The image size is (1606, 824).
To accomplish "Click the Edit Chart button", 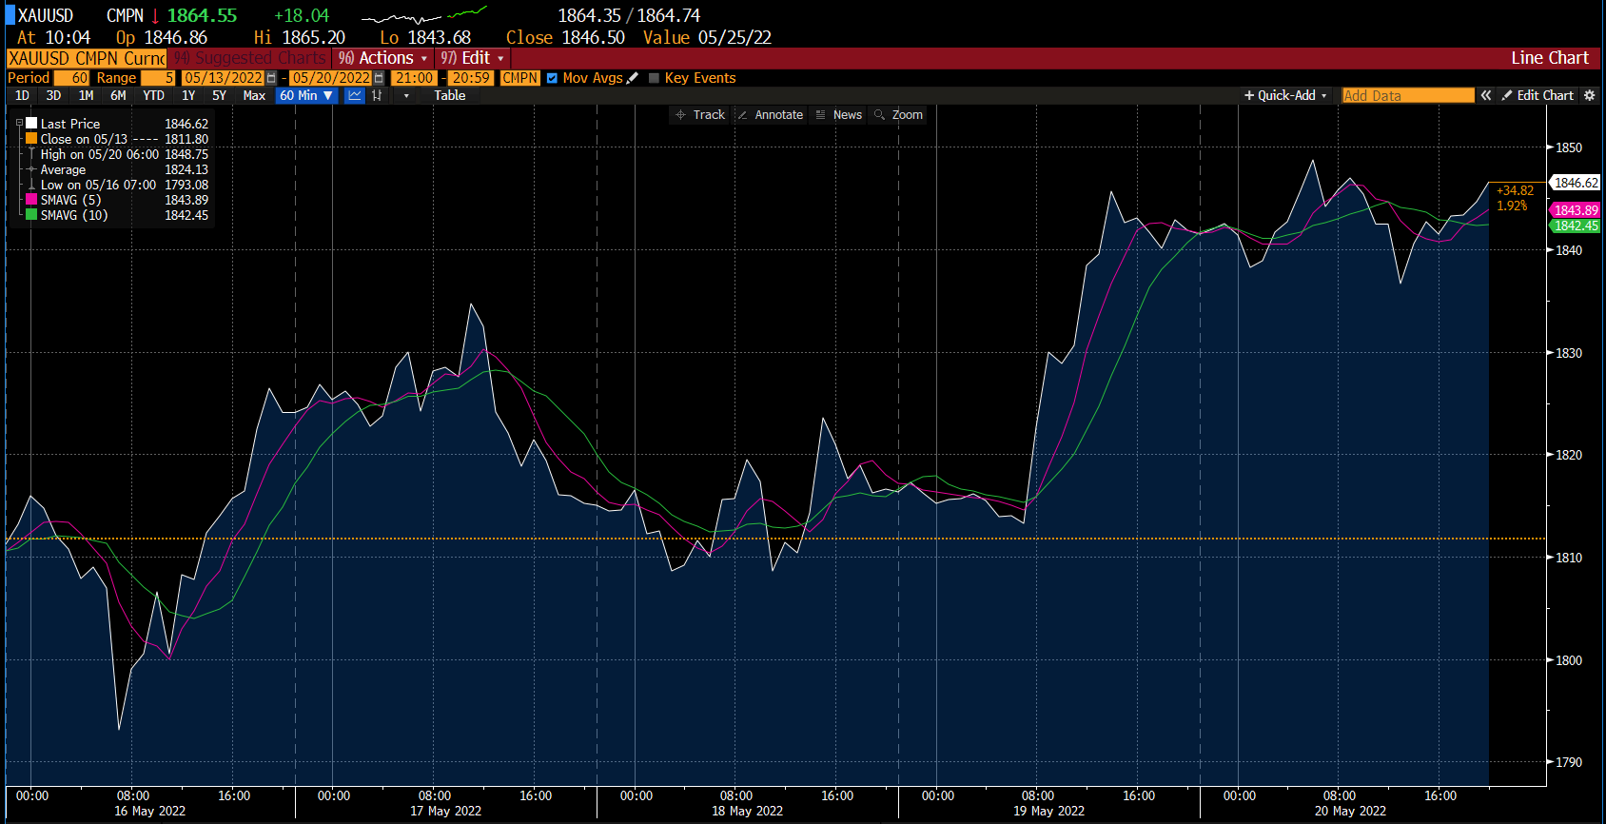I will tap(1537, 95).
